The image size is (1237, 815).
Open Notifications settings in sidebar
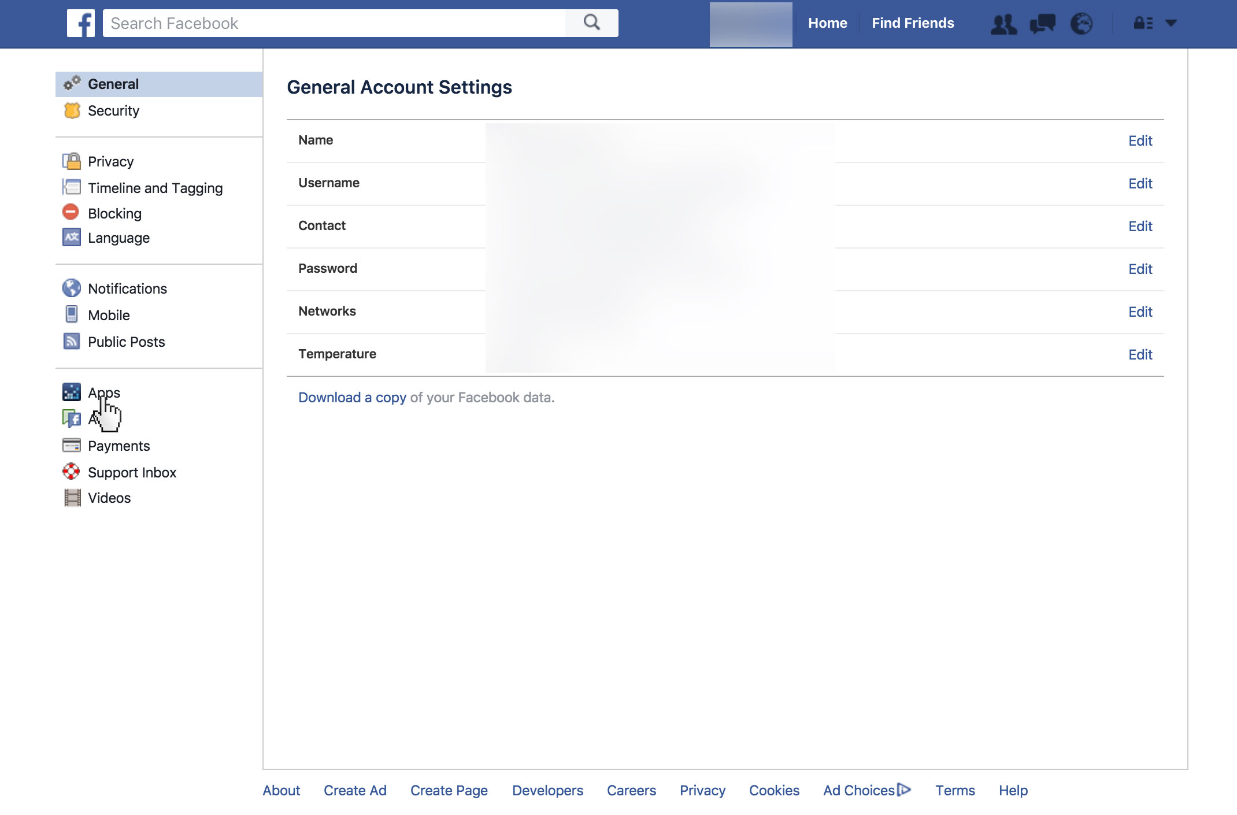click(127, 288)
